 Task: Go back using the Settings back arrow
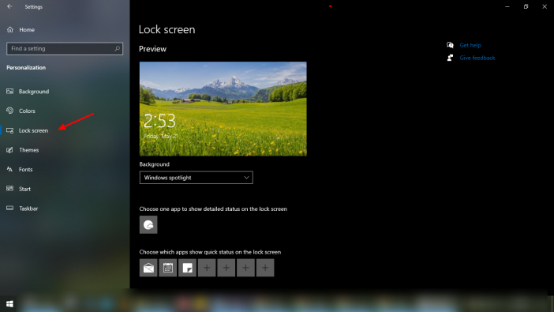coord(9,6)
